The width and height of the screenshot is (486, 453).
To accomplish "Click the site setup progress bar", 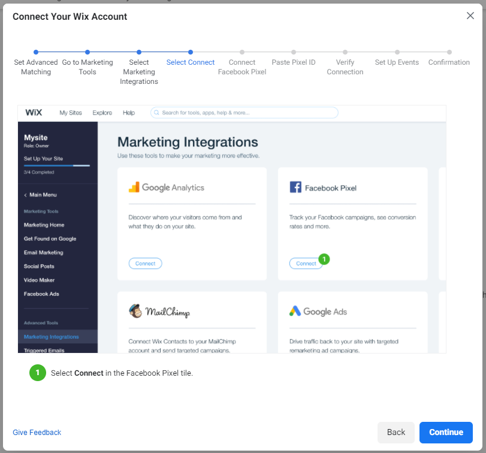I will (57, 166).
